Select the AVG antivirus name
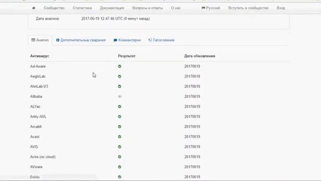Screen dimensions: 321x181 (x=34, y=147)
